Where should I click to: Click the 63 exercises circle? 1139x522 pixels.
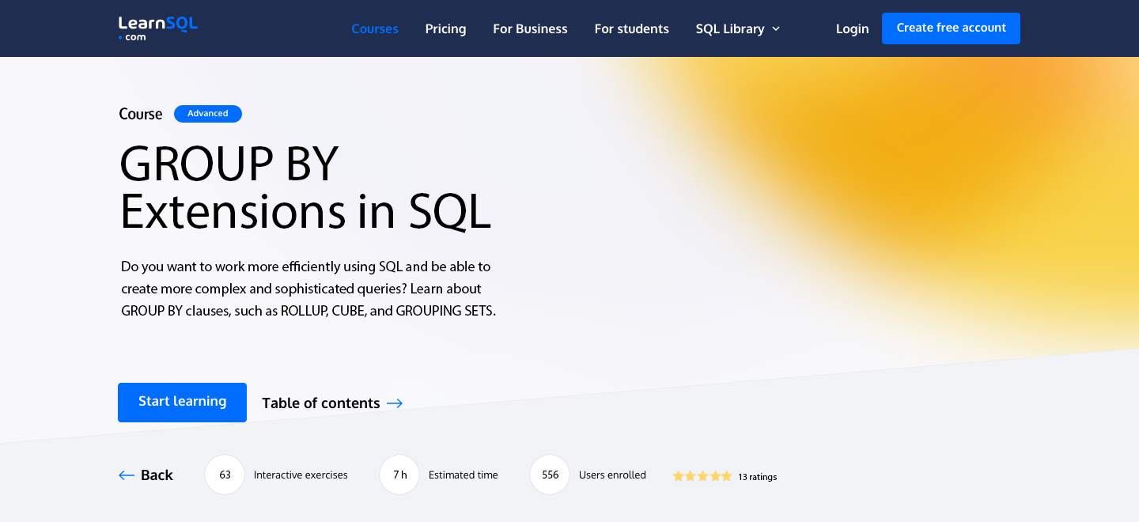225,475
